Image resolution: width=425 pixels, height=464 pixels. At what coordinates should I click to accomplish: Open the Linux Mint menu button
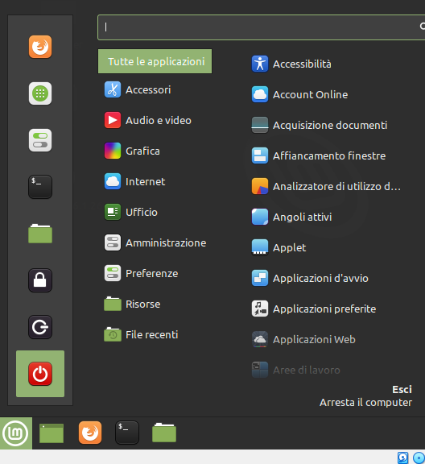15,433
